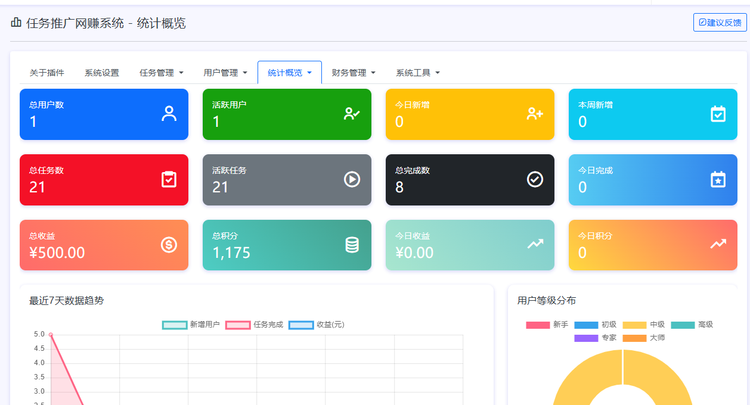The height and width of the screenshot is (405, 750).
Task: Click the 建议反馈 button
Action: click(x=720, y=22)
